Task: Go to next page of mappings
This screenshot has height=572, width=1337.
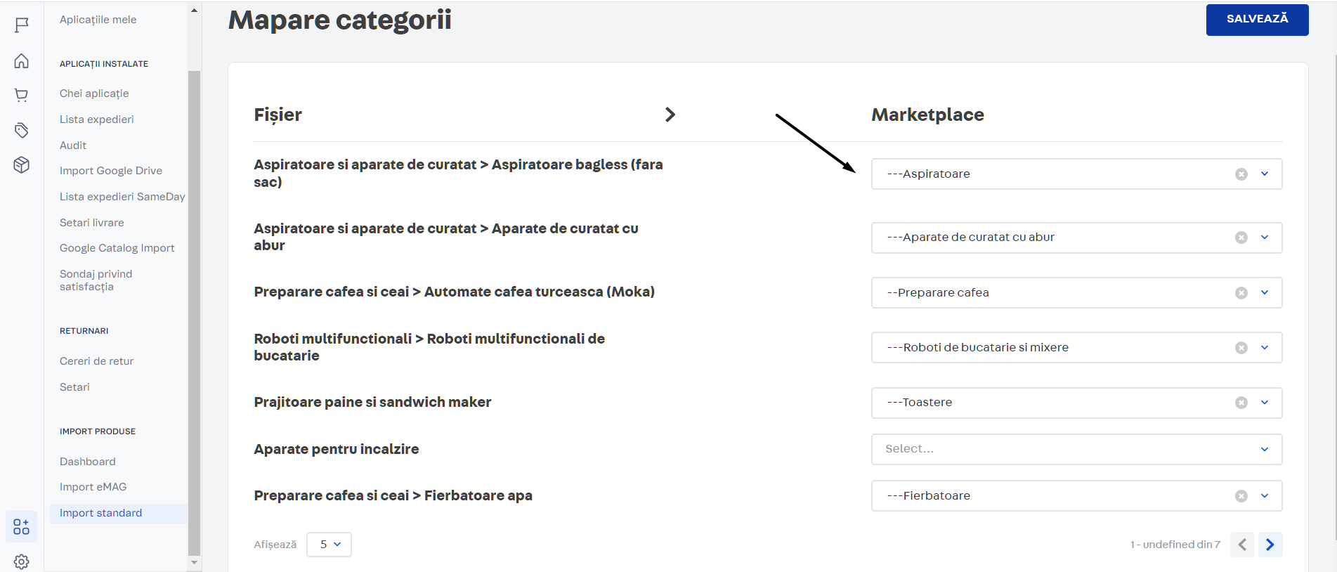Action: 1270,545
